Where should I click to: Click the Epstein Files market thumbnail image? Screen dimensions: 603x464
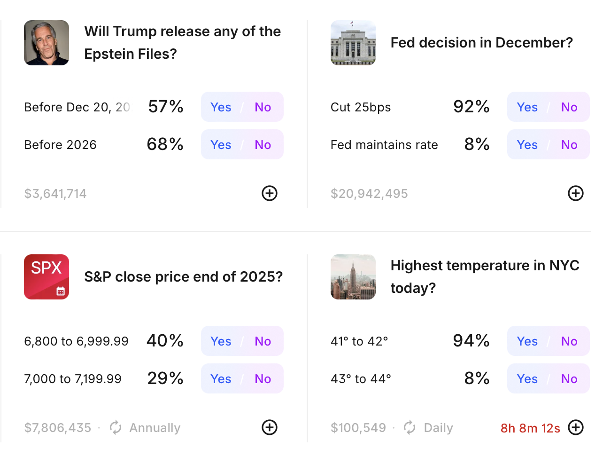click(46, 42)
